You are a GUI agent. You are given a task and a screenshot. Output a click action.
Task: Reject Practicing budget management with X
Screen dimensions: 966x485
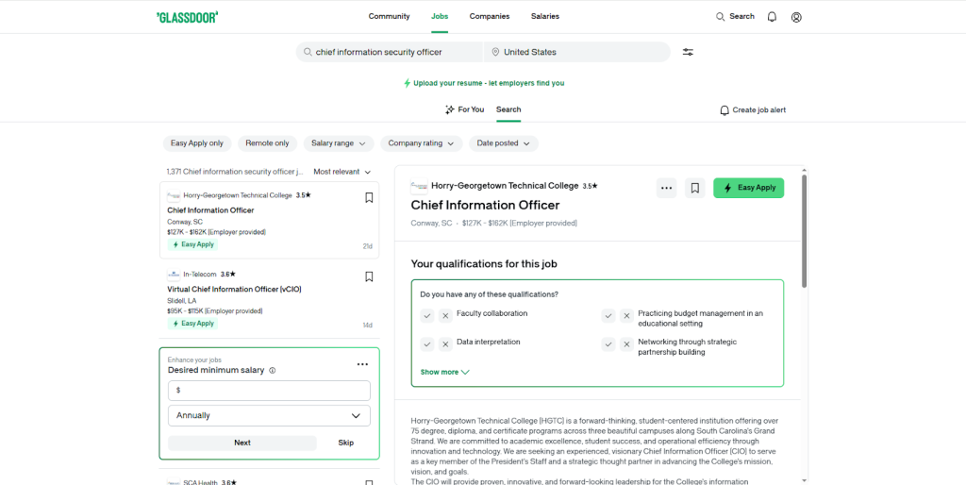click(x=626, y=316)
